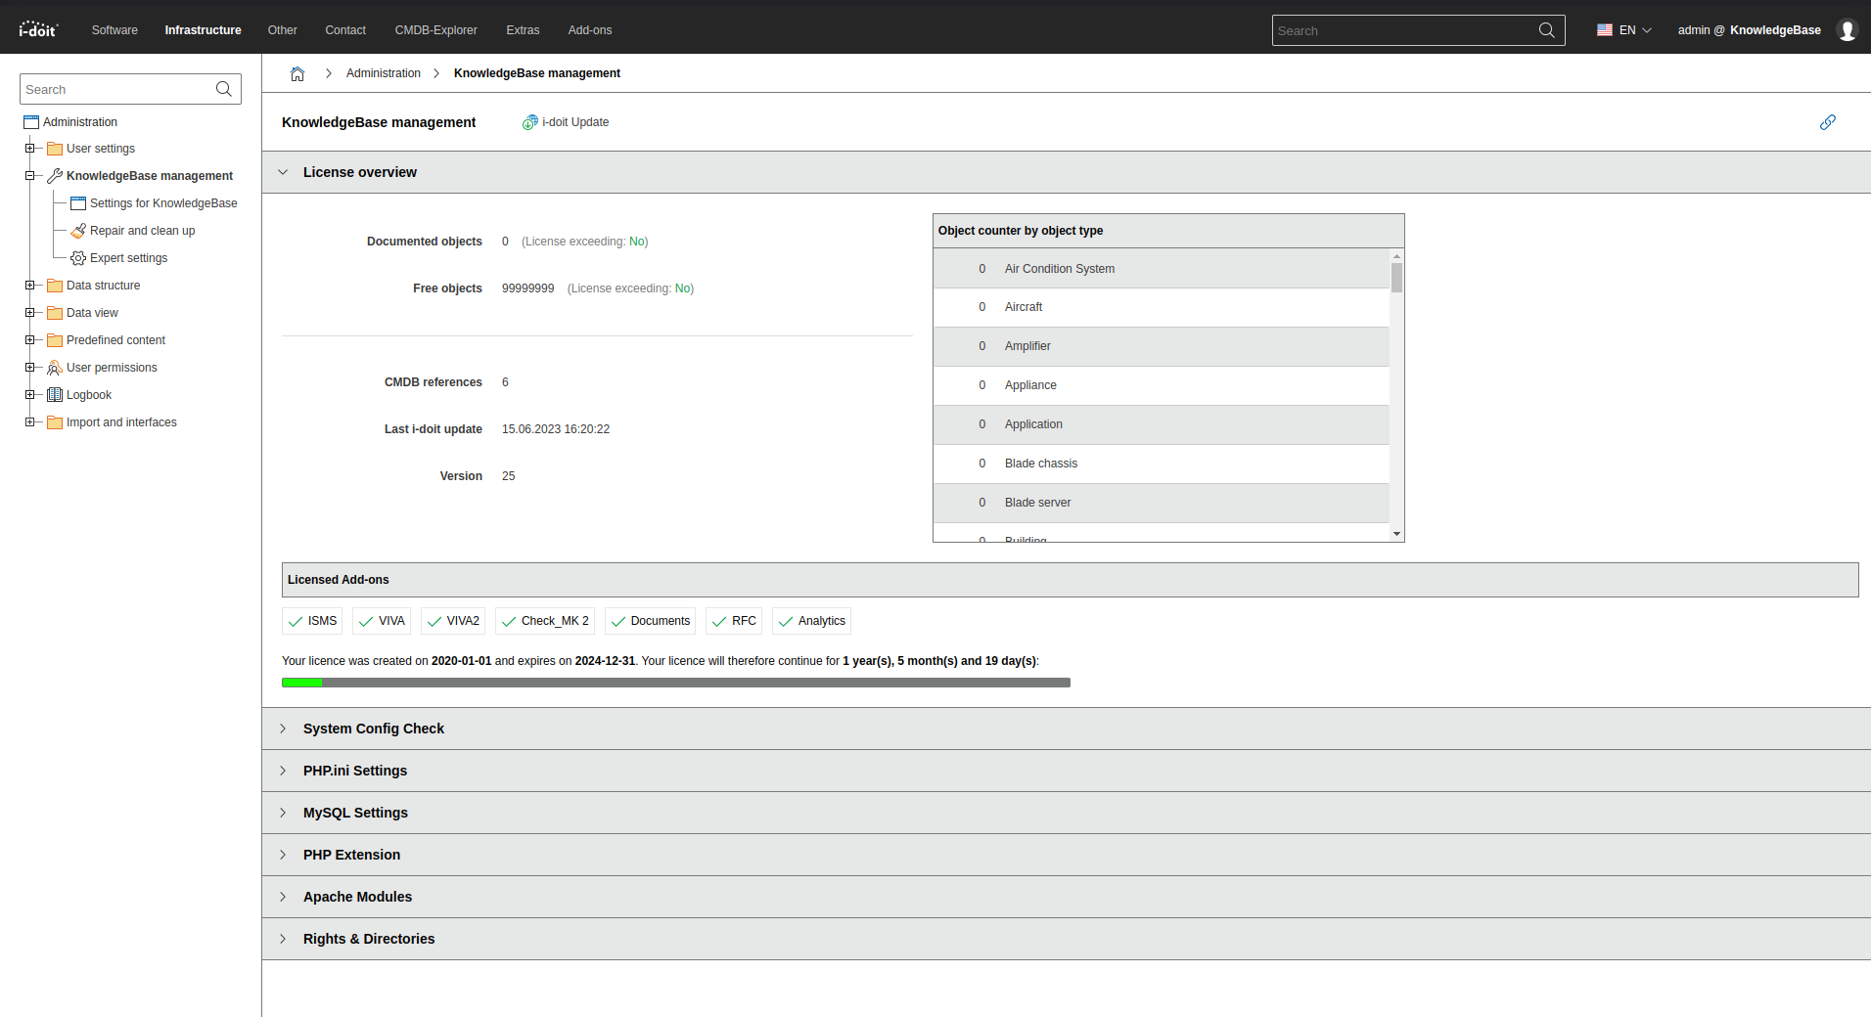Click the admin @ KnowledgeBase user label
Screen dimensions: 1871x1017
point(1749,30)
